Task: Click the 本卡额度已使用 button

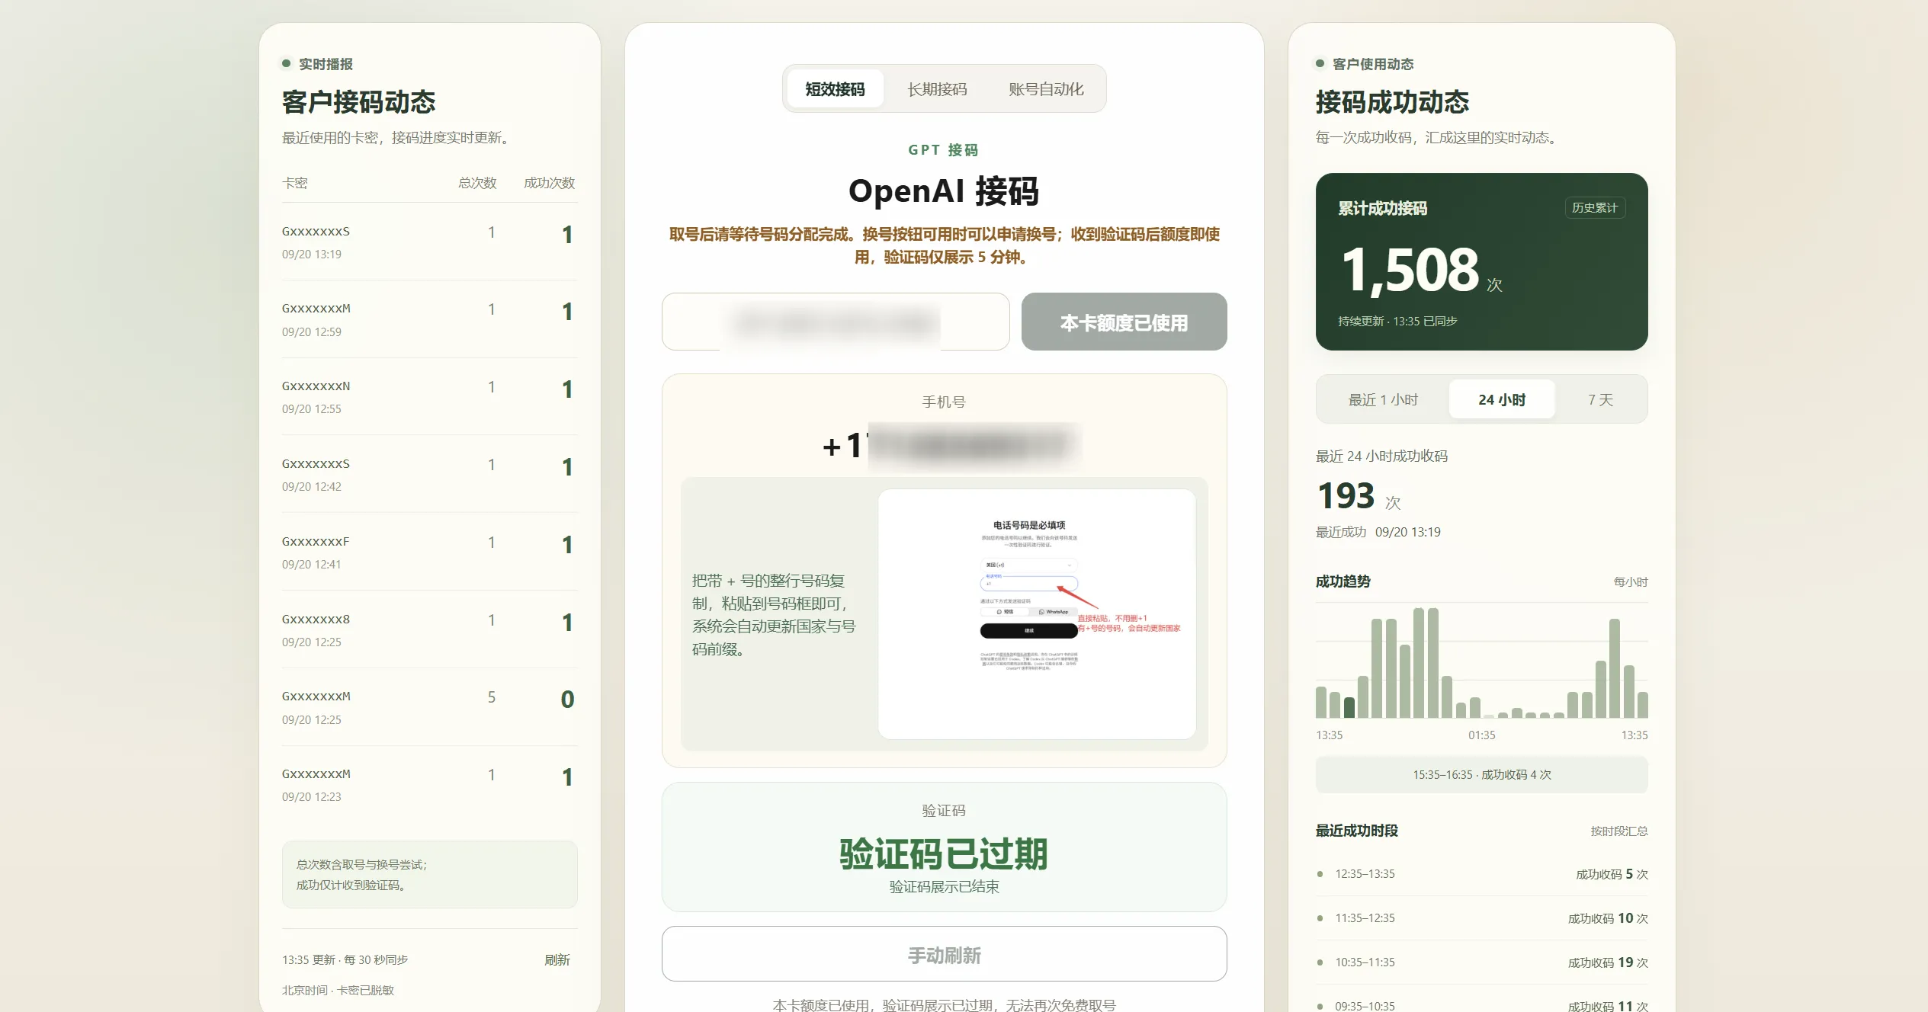Action: pyautogui.click(x=1124, y=322)
